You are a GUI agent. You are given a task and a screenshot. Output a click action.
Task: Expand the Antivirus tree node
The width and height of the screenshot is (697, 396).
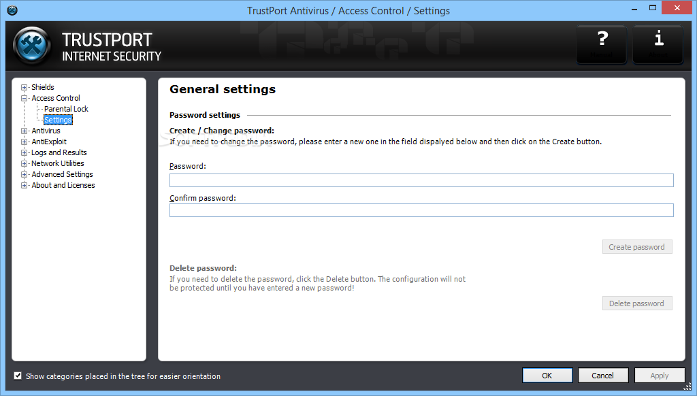[x=24, y=131]
